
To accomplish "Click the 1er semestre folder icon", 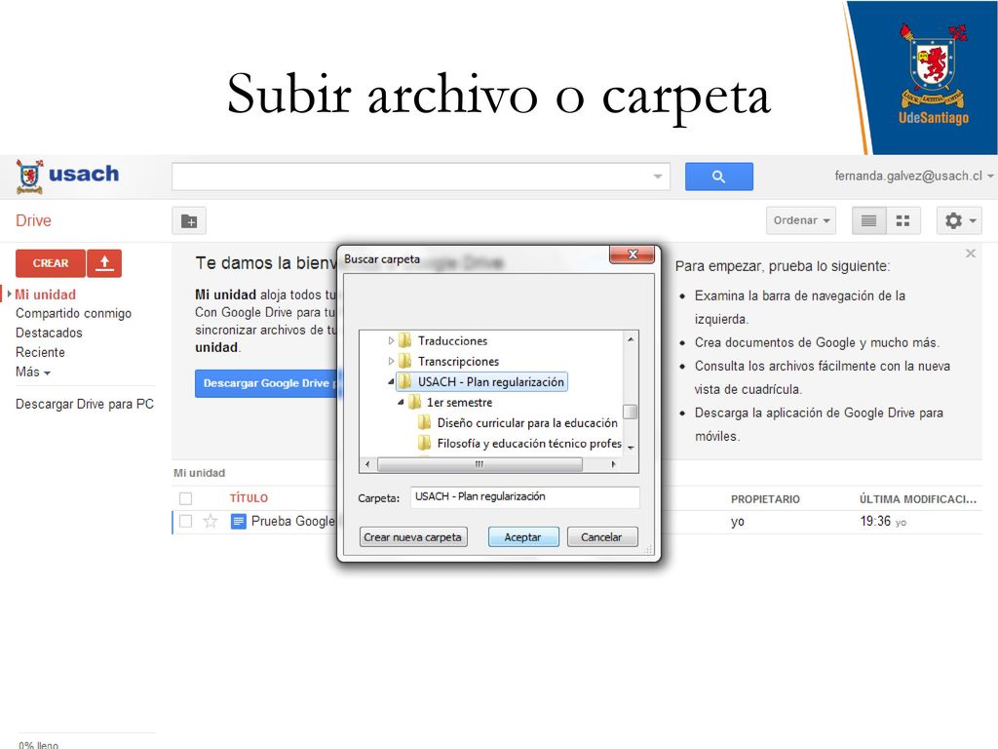I will tap(414, 402).
